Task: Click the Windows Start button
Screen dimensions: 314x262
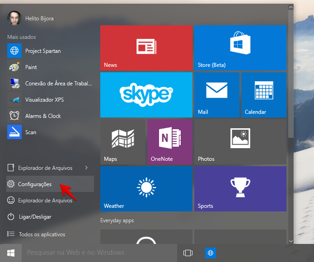Action: tap(11, 253)
